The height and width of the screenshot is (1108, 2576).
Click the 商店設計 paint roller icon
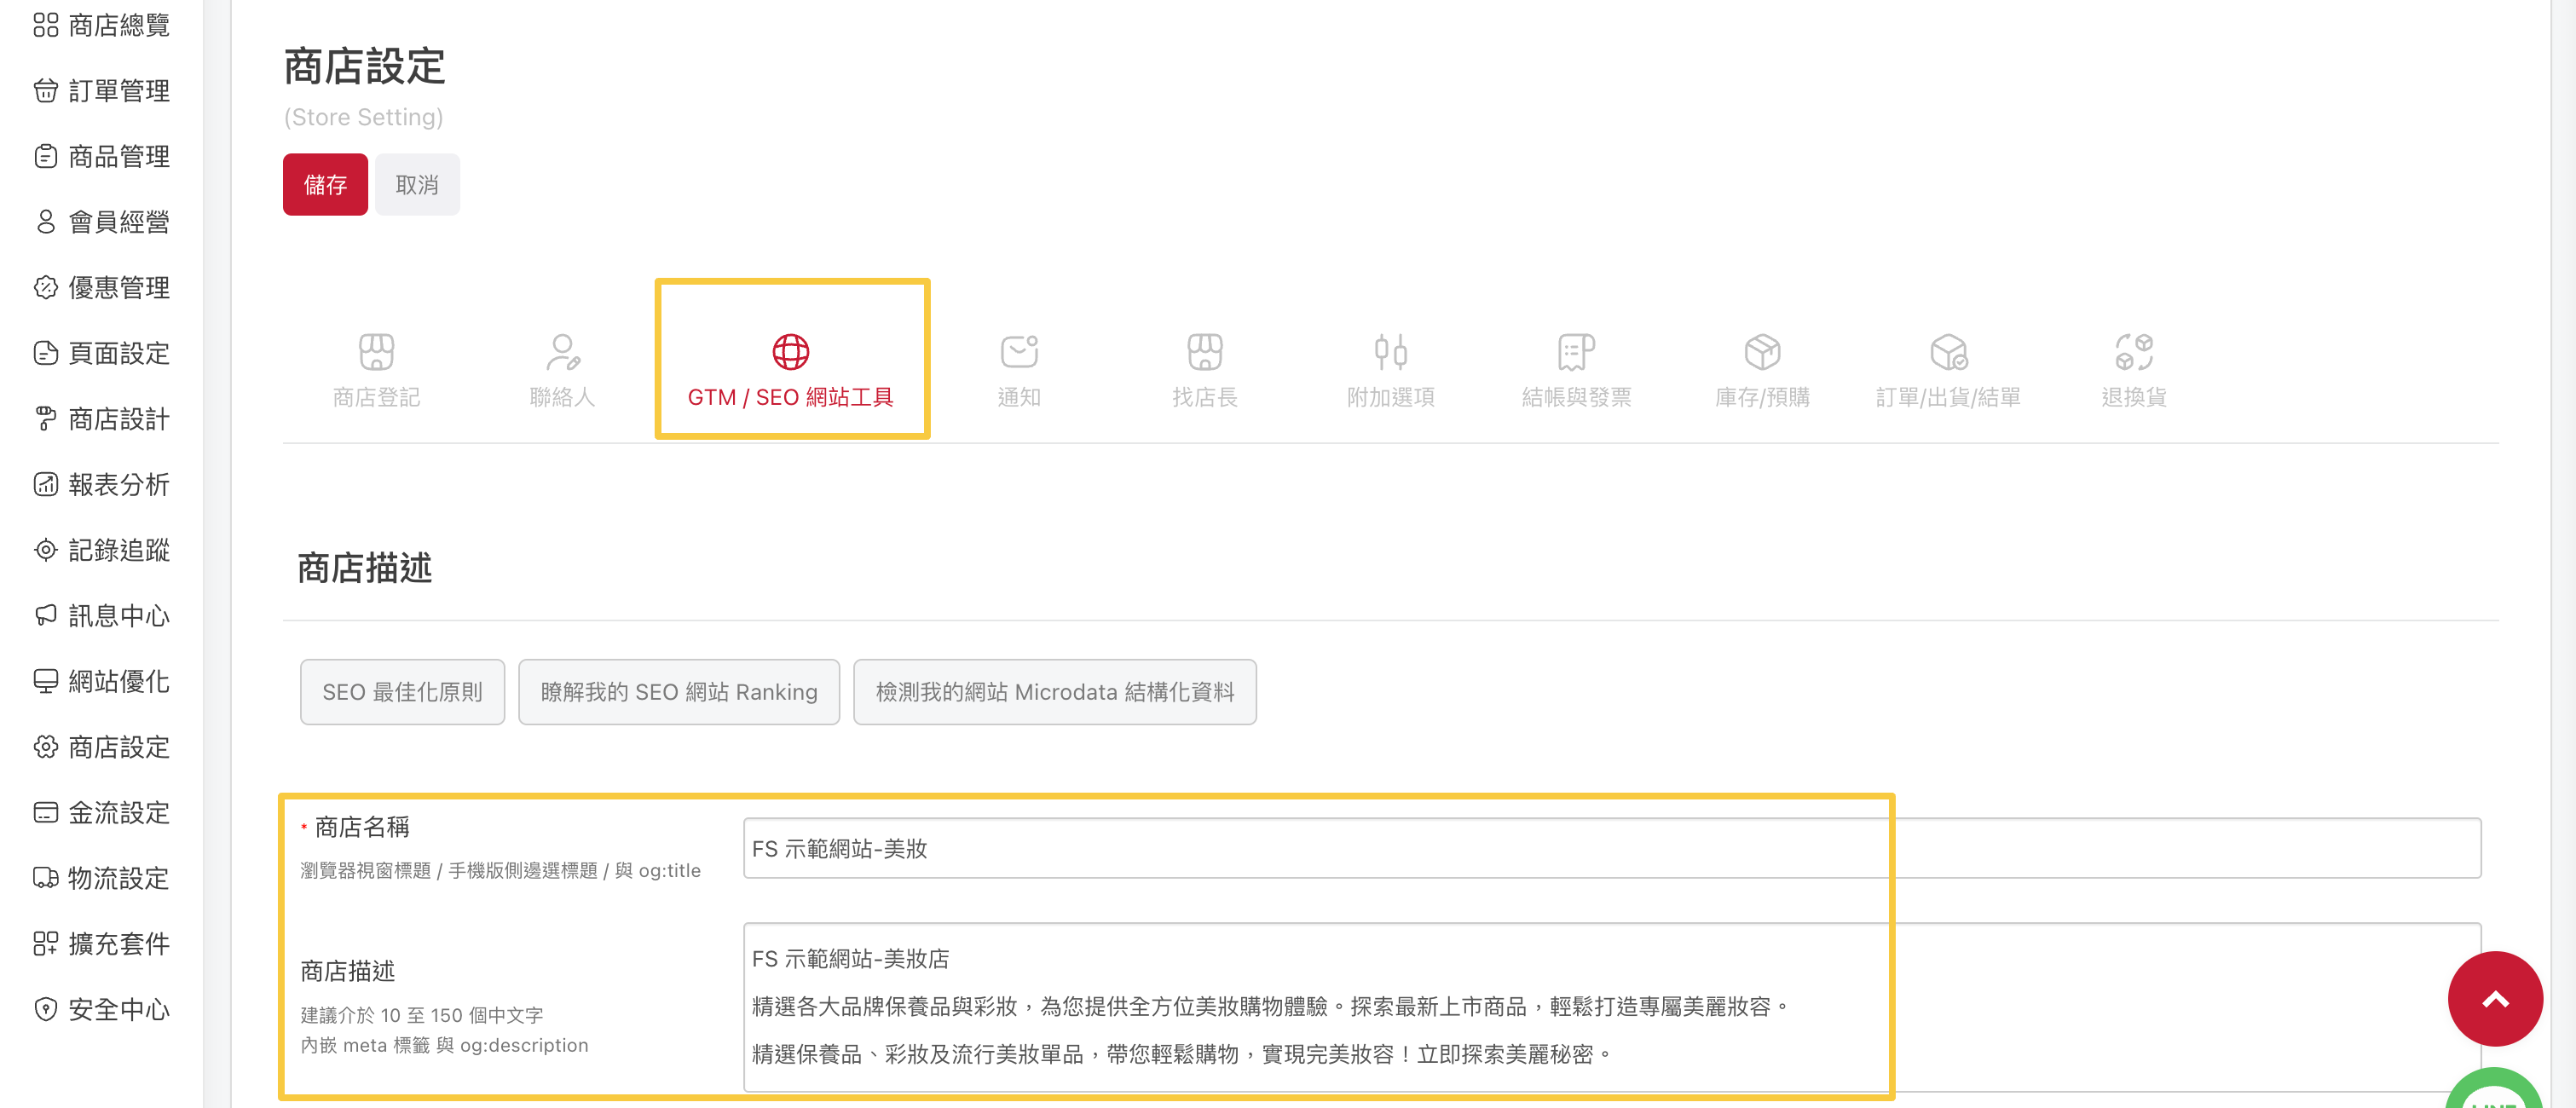click(x=46, y=419)
